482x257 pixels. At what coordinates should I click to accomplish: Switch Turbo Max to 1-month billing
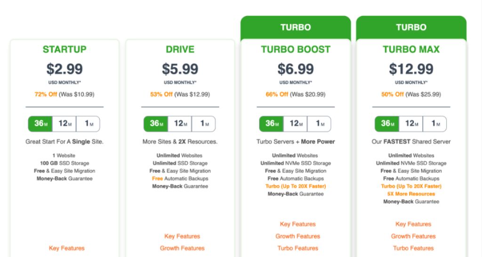434,124
